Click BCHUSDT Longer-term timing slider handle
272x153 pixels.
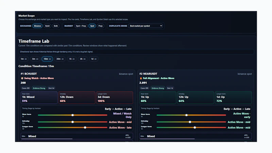(85, 128)
